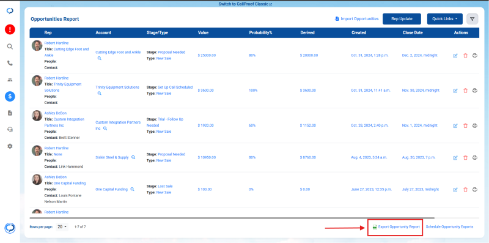
Task: Click Robert Hartline's avatar in the first row
Action: [x=37, y=46]
